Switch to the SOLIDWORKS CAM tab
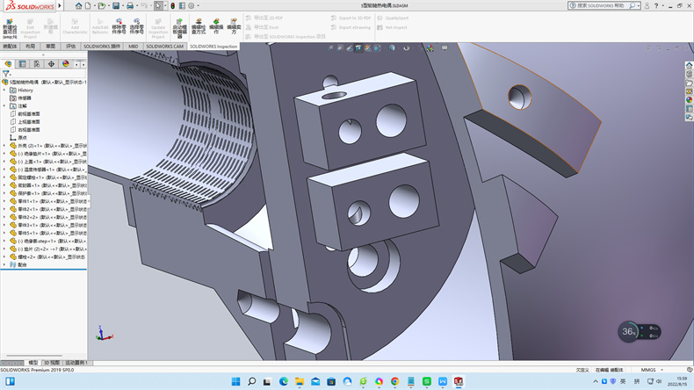This screenshot has height=390, width=694. [165, 46]
